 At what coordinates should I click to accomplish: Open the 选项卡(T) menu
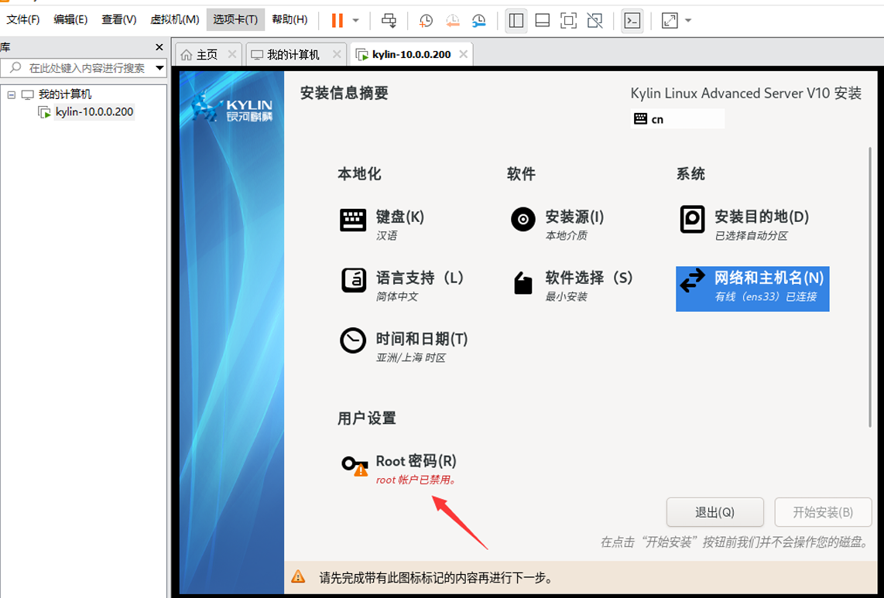pos(235,19)
